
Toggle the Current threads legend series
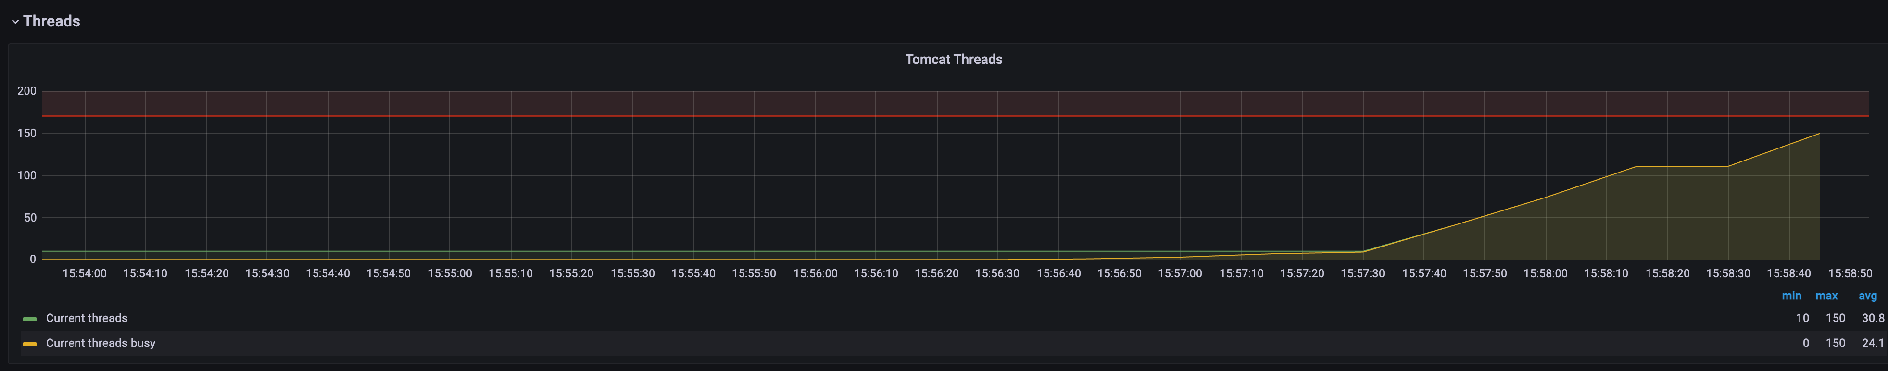87,318
